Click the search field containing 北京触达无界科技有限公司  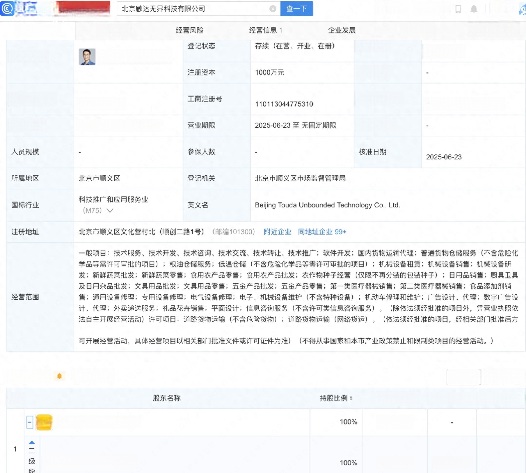click(x=199, y=9)
